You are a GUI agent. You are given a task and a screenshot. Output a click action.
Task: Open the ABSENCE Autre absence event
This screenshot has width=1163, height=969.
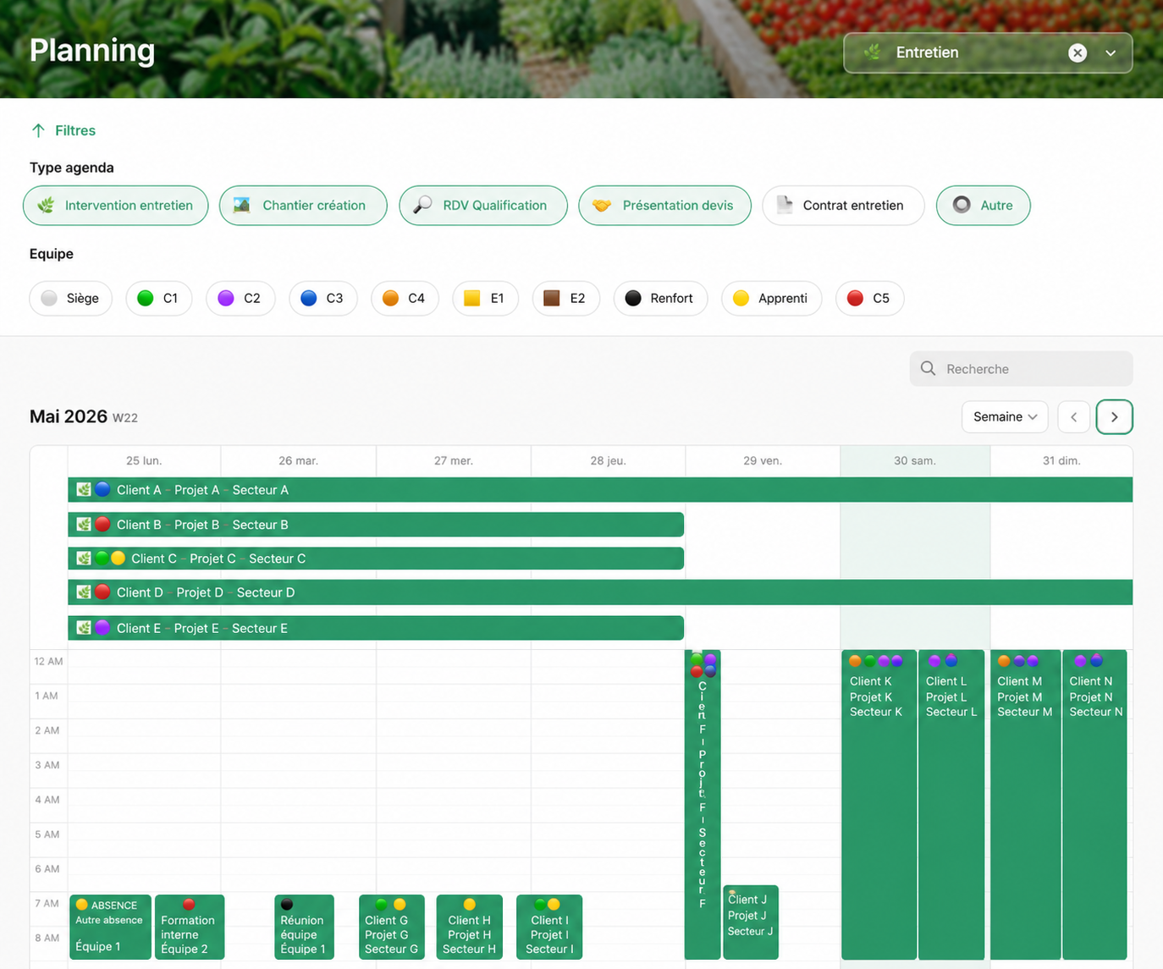(x=110, y=927)
